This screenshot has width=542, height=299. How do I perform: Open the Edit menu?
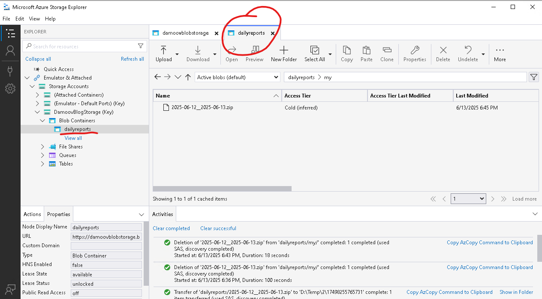click(20, 19)
